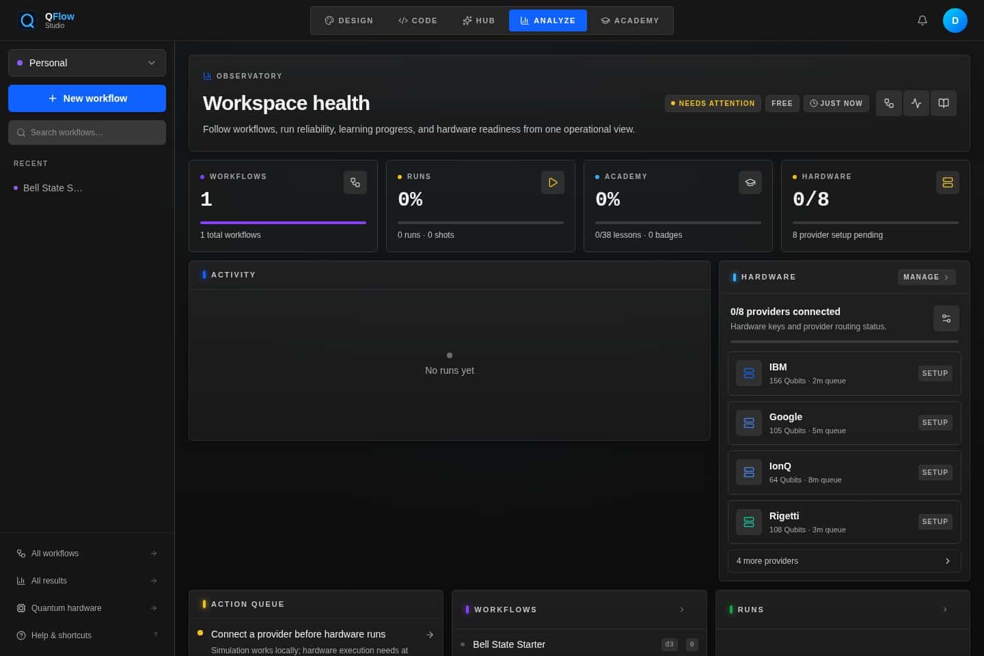Open recent workflow Bell State S…
This screenshot has width=984, height=656.
click(87, 188)
